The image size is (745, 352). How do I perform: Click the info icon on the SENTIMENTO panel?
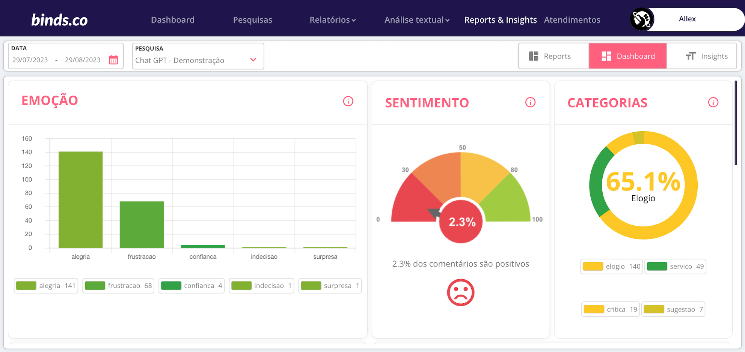530,102
